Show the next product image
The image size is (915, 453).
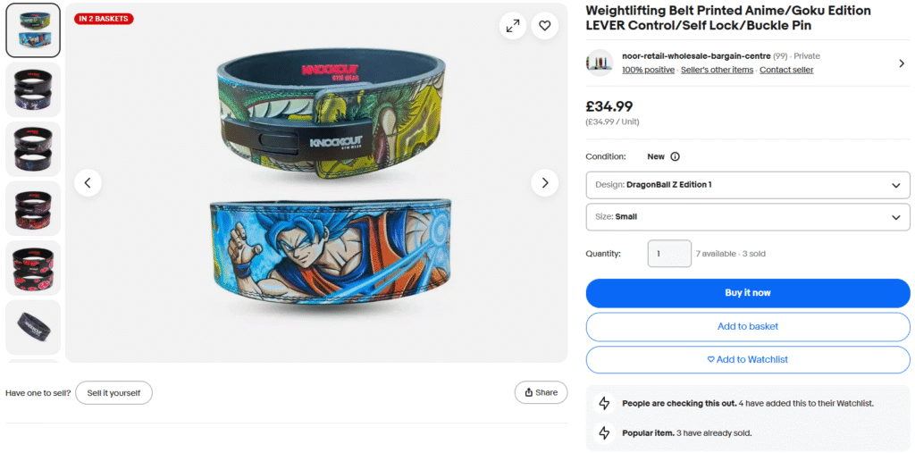click(x=544, y=183)
